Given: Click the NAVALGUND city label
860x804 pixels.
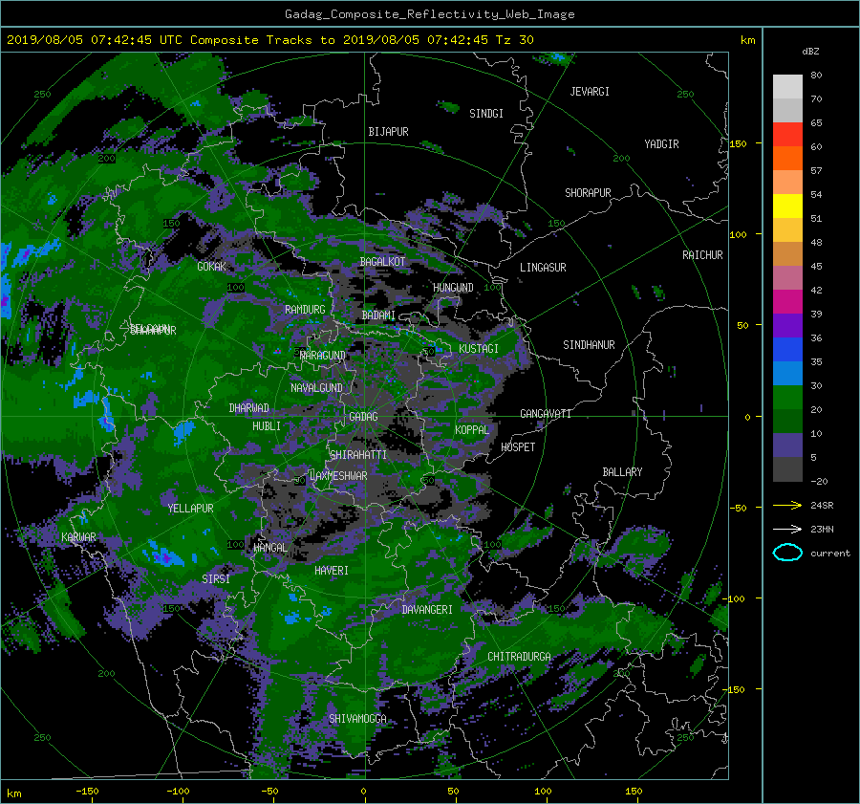Looking at the screenshot, I should pyautogui.click(x=316, y=388).
